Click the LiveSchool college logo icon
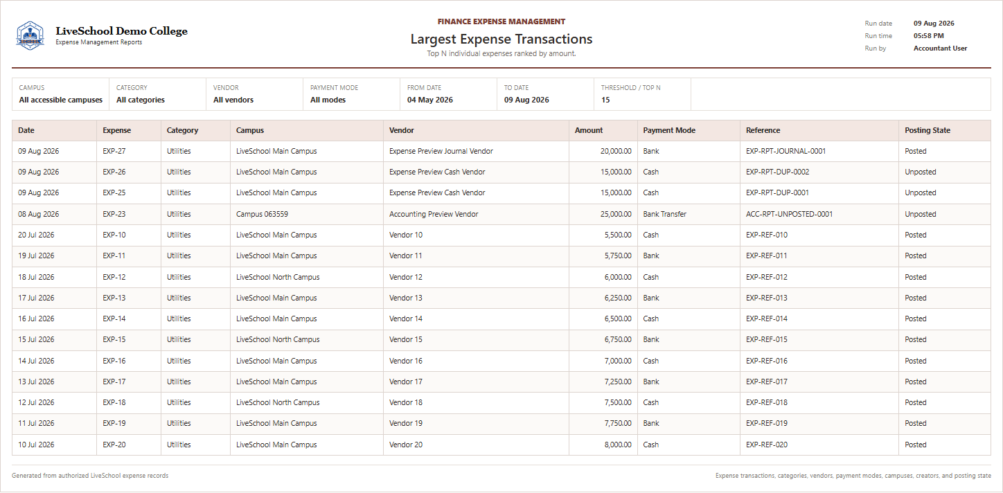This screenshot has height=493, width=1003. click(30, 35)
